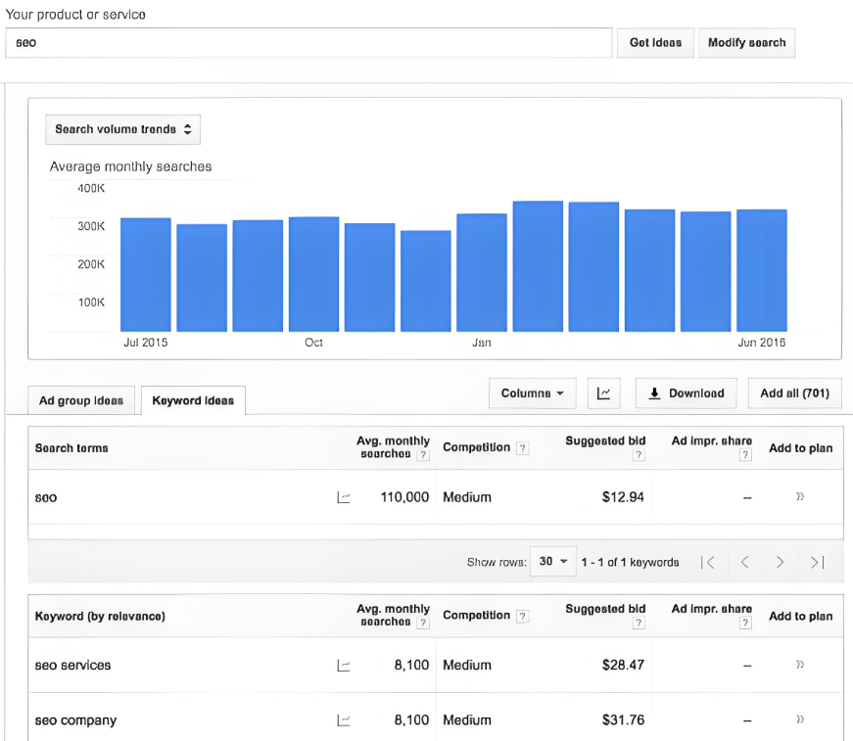
Task: Expand the Columns dropdown
Action: point(532,394)
